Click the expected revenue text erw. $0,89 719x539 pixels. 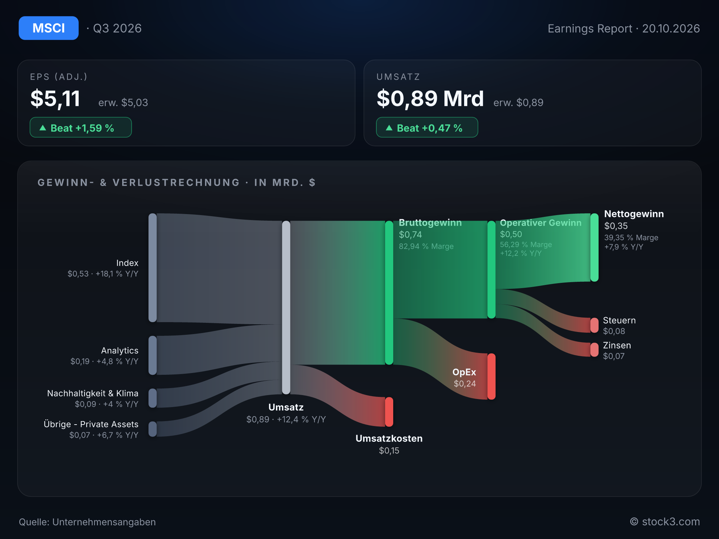click(x=519, y=102)
